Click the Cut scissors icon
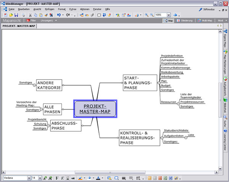This screenshot has width=229, height=182. (30, 15)
